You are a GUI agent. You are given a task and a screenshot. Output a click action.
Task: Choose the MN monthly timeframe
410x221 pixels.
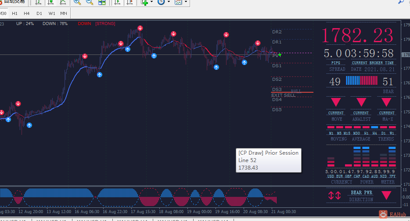tap(64, 13)
